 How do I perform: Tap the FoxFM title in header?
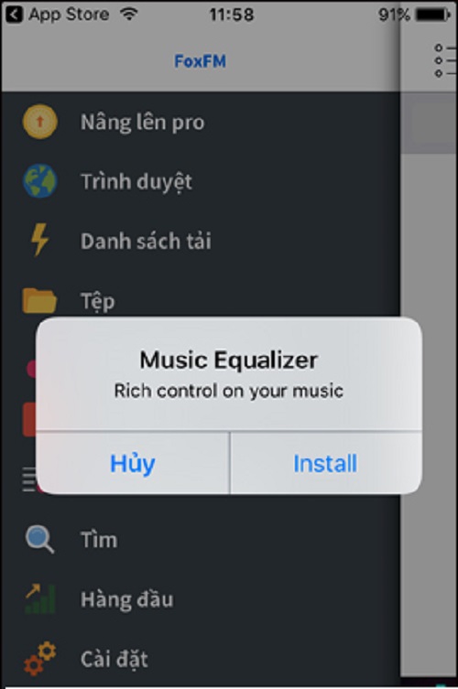pyautogui.click(x=201, y=61)
